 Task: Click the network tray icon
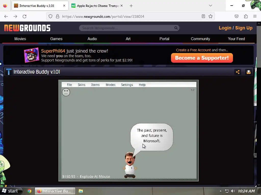227,191
